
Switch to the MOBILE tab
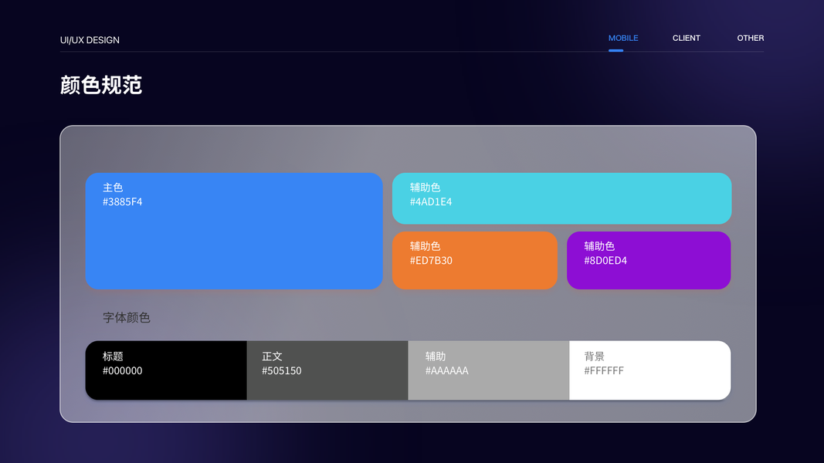pyautogui.click(x=622, y=39)
